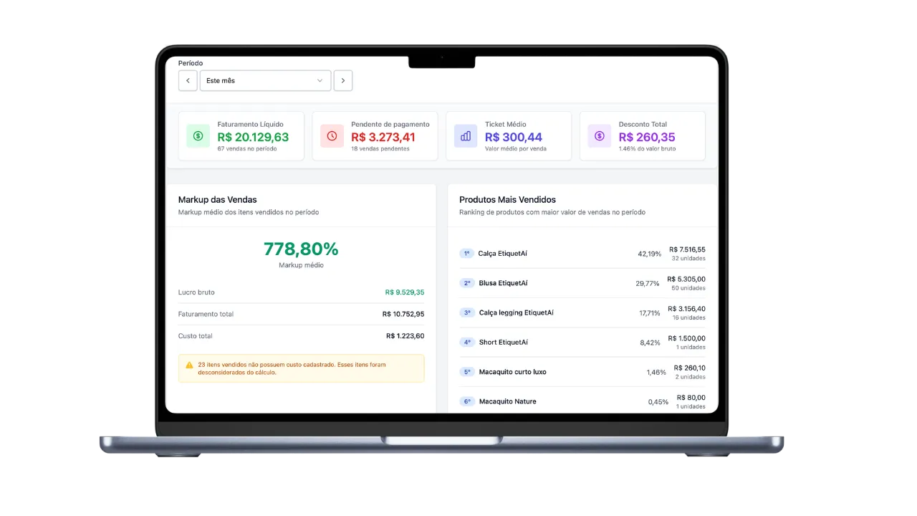Click the 5º rank badge
Screen dimensions: 917x516
click(x=467, y=372)
